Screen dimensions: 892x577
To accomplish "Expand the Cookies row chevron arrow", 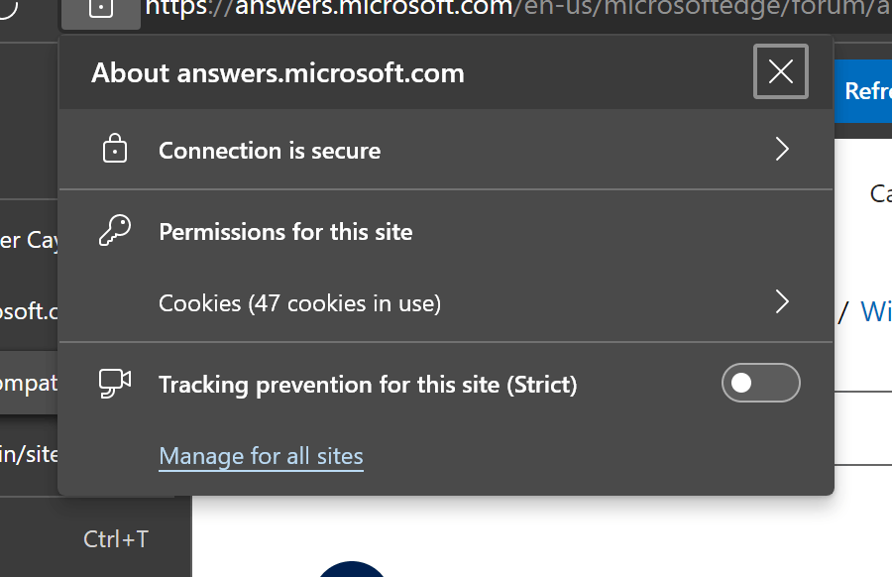I will 782,302.
